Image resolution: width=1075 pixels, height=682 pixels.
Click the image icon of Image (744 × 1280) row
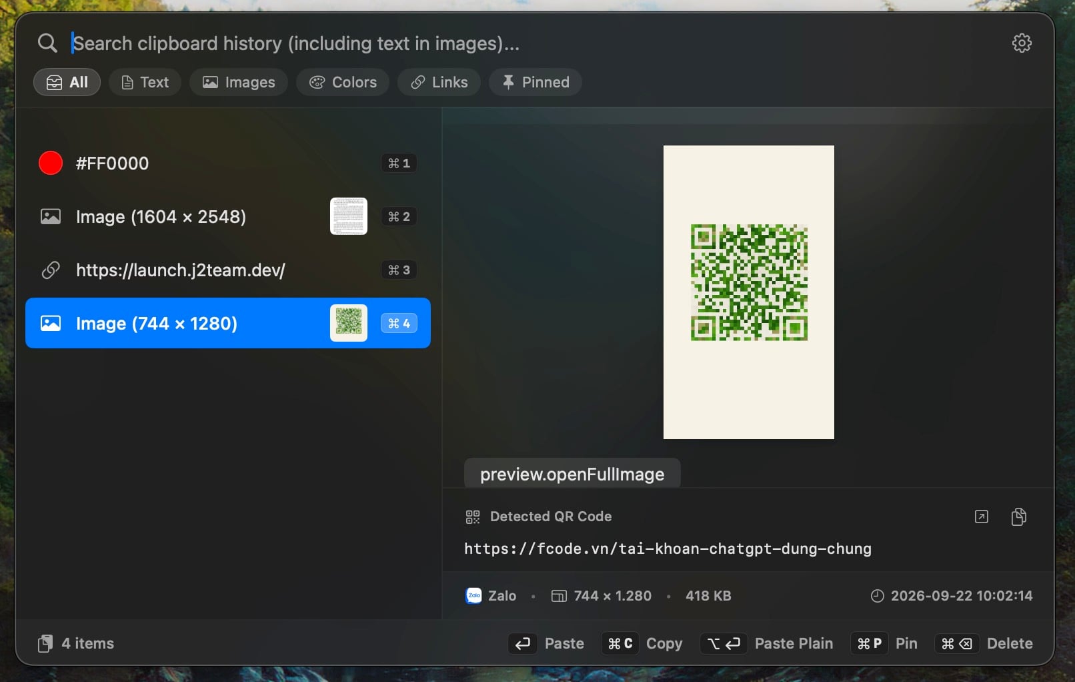(x=51, y=323)
